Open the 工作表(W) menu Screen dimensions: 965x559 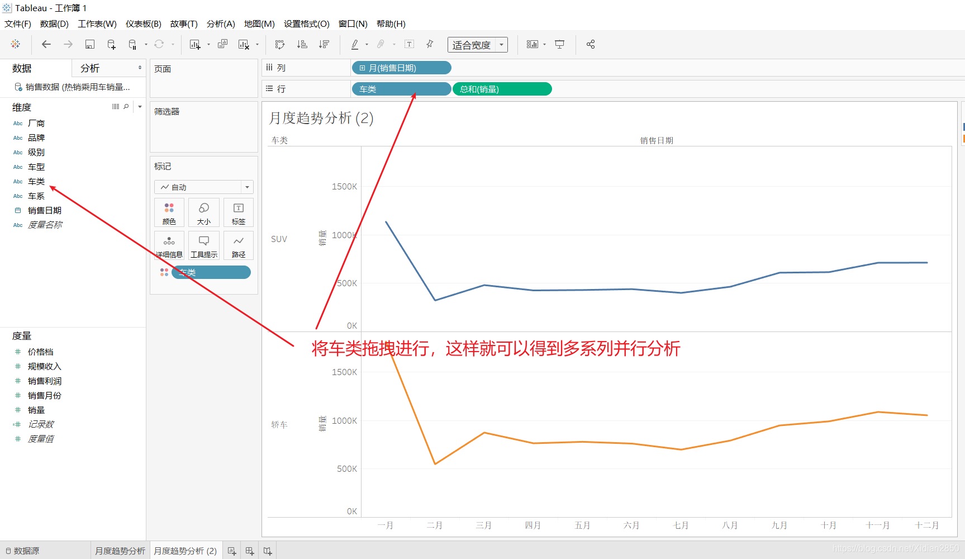[97, 24]
